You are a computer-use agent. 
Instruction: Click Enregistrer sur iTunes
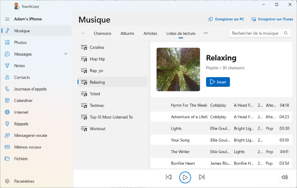coord(272,19)
